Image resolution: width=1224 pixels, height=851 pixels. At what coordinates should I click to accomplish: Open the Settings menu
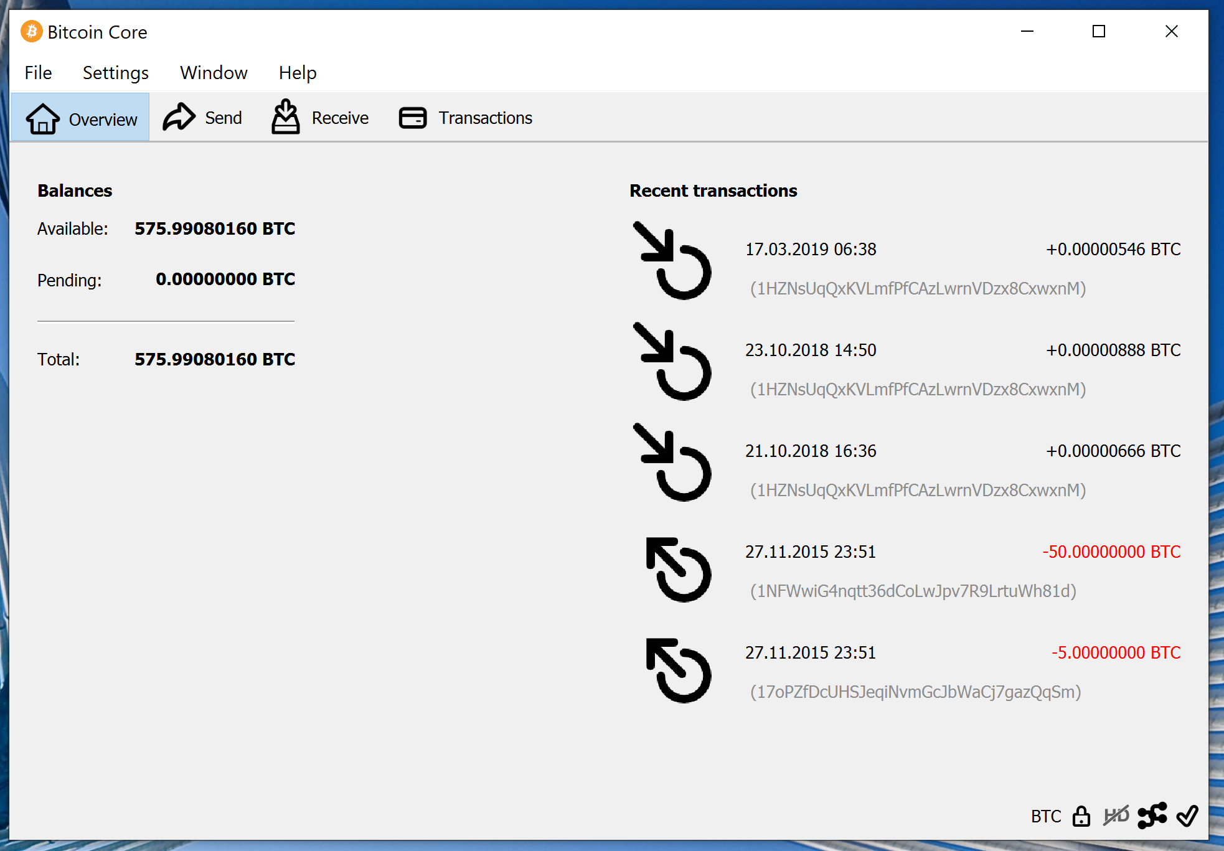115,73
